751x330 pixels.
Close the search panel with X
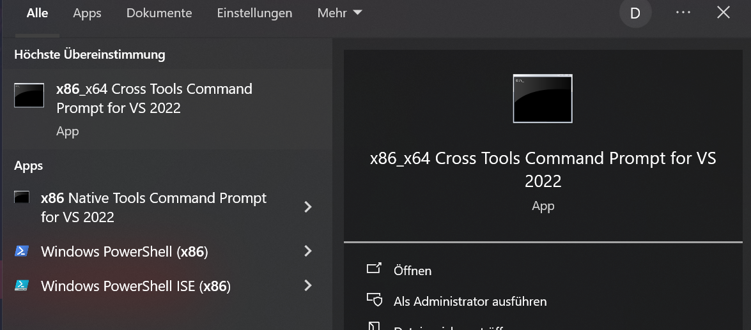point(724,13)
